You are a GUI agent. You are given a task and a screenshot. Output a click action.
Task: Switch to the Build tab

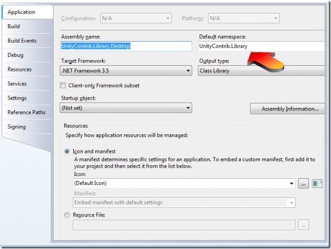[x=28, y=26]
